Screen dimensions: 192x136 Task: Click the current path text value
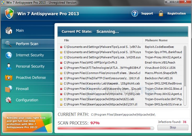pos(123,115)
